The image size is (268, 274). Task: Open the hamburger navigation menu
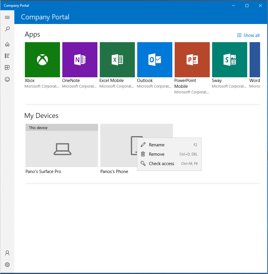[x=7, y=17]
